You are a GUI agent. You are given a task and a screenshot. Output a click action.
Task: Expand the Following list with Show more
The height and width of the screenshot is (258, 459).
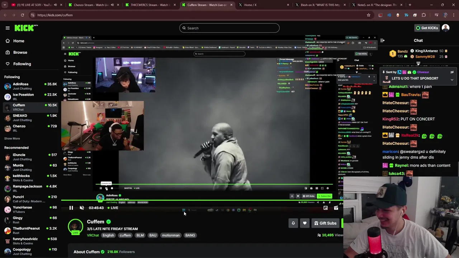click(12, 138)
